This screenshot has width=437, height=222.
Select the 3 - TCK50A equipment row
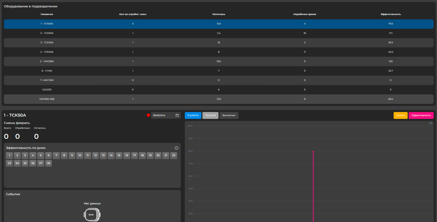point(218,43)
